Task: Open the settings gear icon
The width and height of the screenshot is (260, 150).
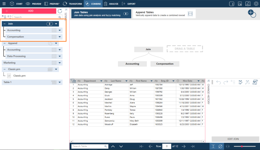Action: (x=256, y=4)
